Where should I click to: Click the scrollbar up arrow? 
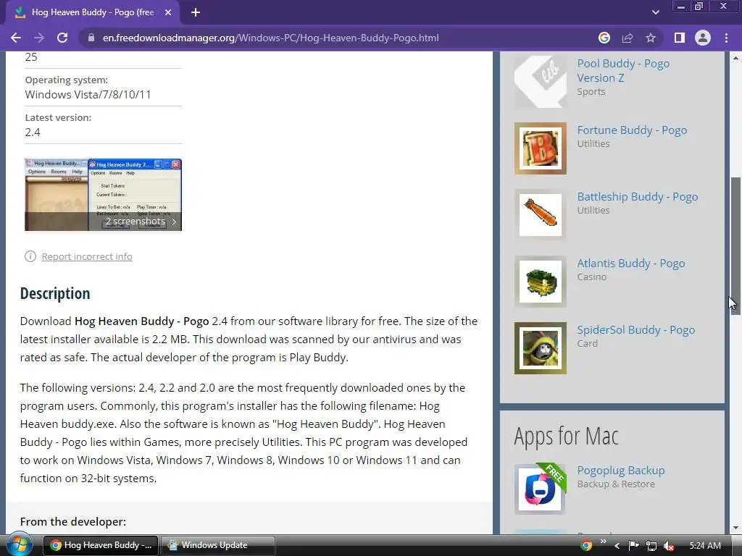(735, 58)
